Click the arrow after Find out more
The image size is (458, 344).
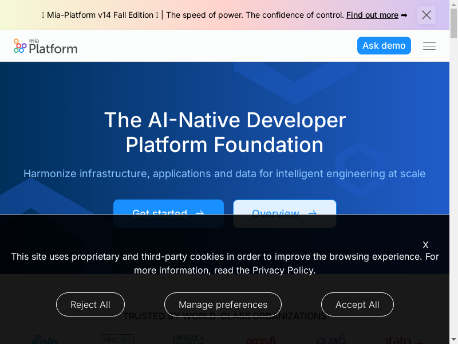[x=404, y=15]
